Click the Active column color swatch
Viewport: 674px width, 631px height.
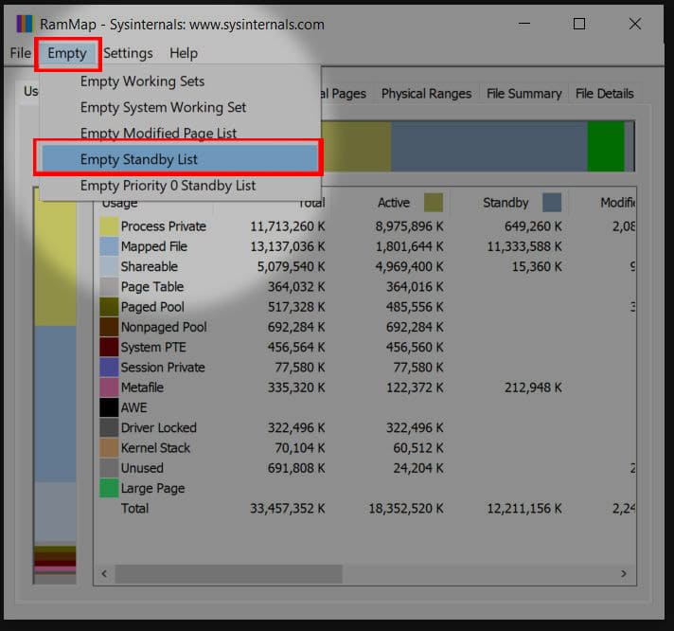coord(434,203)
